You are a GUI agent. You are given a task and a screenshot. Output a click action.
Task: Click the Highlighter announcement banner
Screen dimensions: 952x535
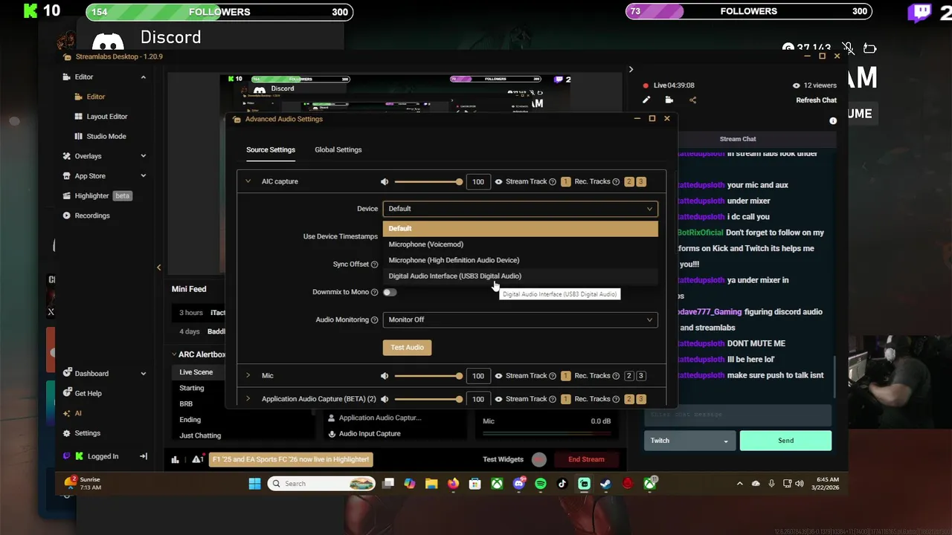pyautogui.click(x=291, y=459)
